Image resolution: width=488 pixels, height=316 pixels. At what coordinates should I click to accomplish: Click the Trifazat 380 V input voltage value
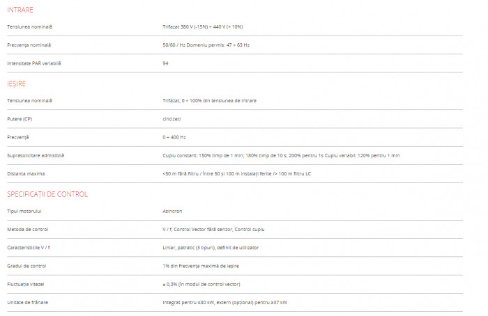(x=202, y=26)
